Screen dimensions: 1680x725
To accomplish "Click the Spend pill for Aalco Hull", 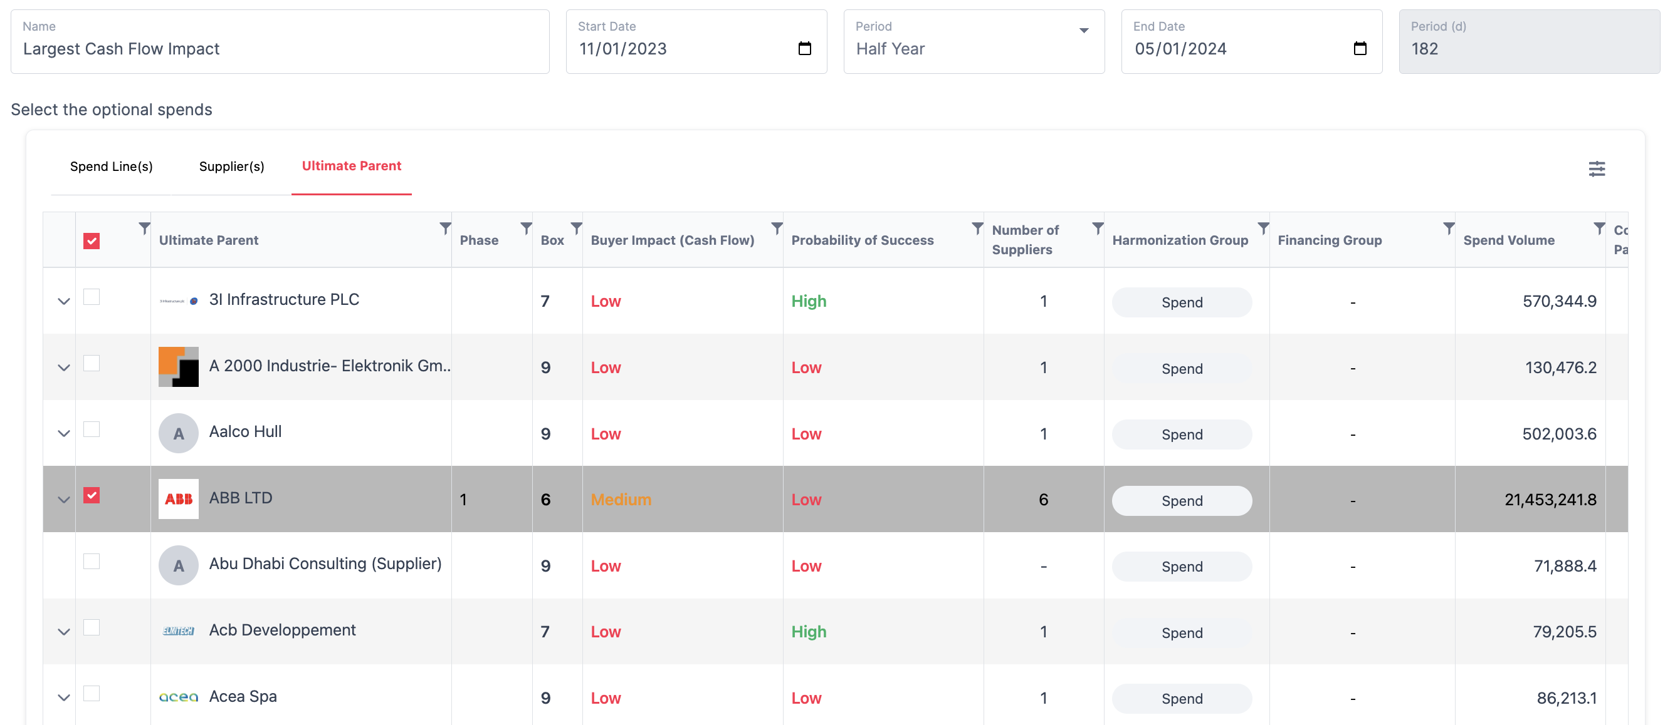I will 1181,434.
